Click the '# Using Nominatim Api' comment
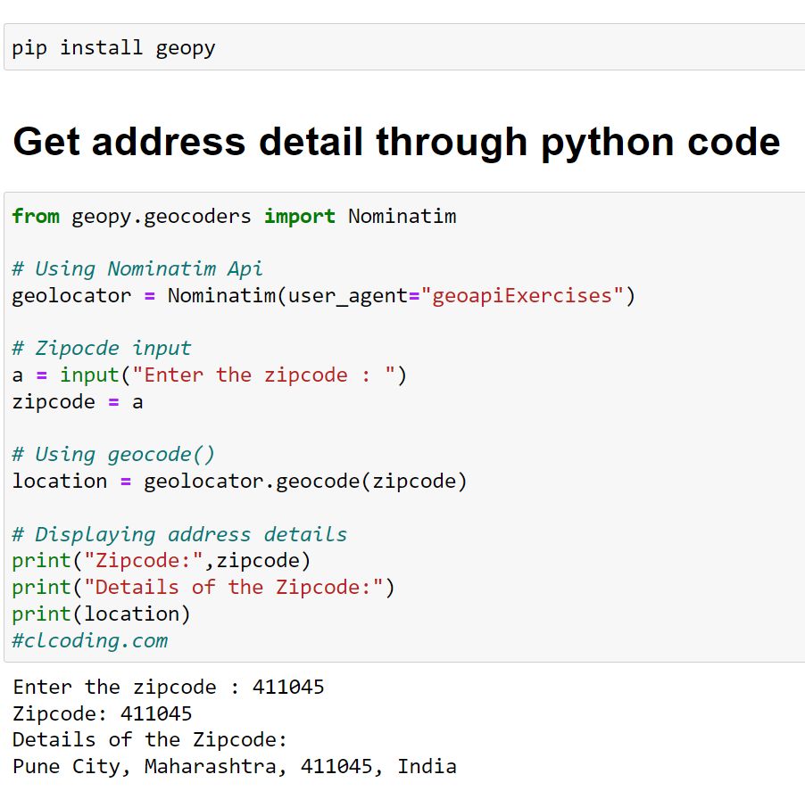This screenshot has width=805, height=791. pos(137,268)
